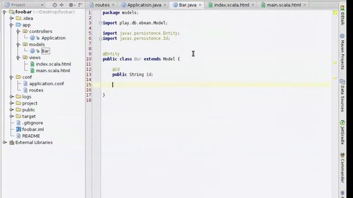Open the main.scala.html tab

click(x=284, y=5)
